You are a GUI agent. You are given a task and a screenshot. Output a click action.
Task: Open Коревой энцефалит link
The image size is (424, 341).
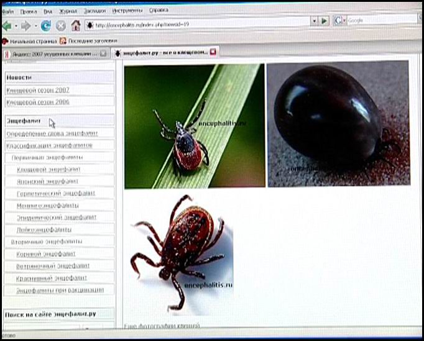[46, 253]
